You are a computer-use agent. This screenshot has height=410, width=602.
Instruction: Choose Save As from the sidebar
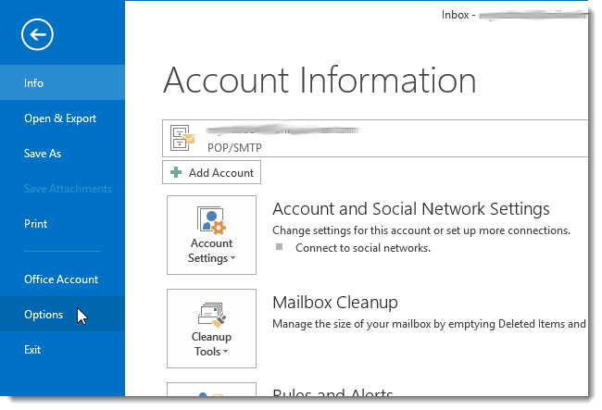pos(62,154)
